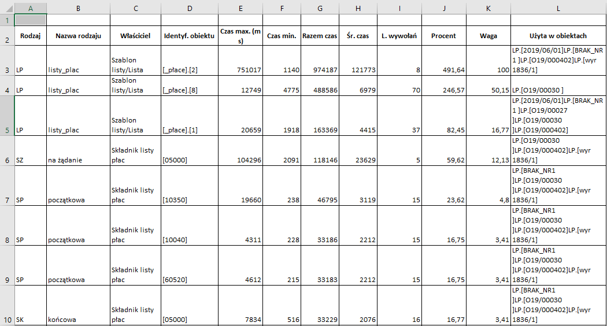Click cell with value 121773
Image resolution: width=607 pixels, height=326 pixels.
click(358, 60)
